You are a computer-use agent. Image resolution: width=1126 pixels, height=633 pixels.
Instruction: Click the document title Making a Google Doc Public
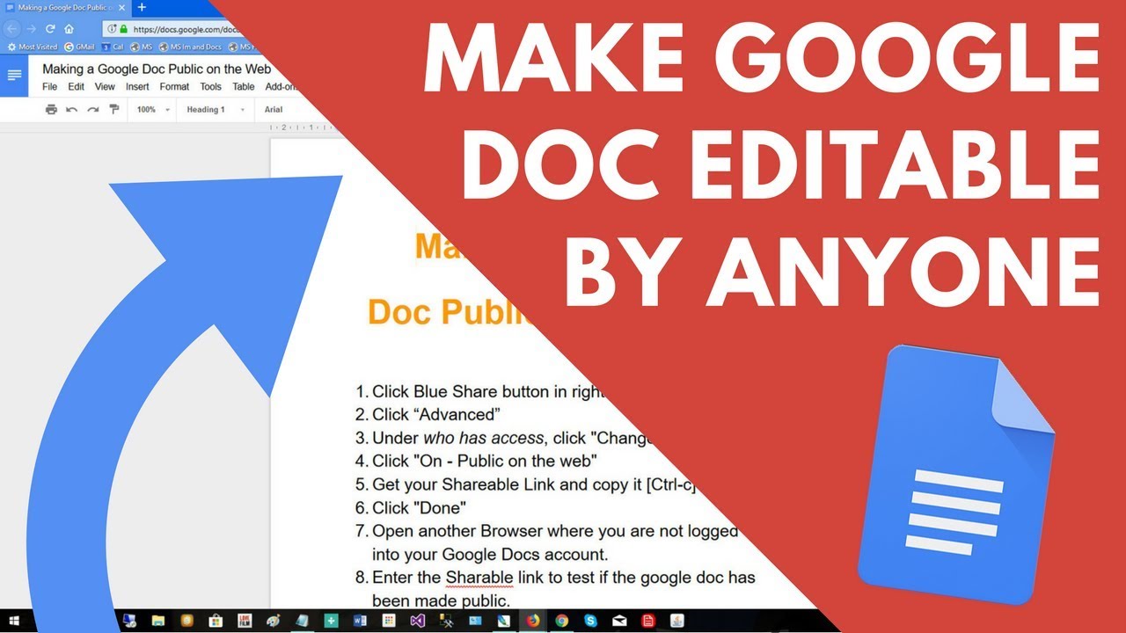tap(157, 69)
